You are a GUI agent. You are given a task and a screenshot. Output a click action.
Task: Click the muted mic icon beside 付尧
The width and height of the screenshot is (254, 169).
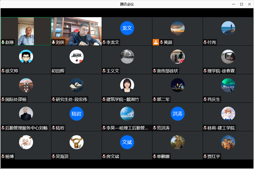coord(205,42)
